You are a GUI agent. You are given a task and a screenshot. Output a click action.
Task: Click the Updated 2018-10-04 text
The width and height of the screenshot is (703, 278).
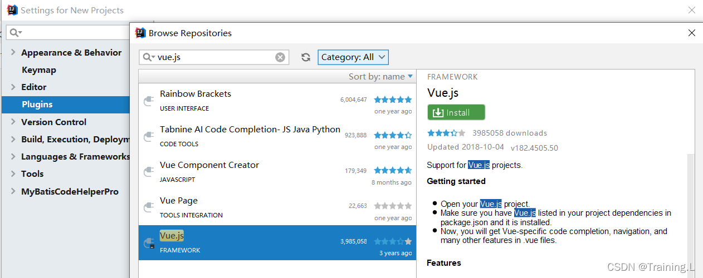(466, 147)
